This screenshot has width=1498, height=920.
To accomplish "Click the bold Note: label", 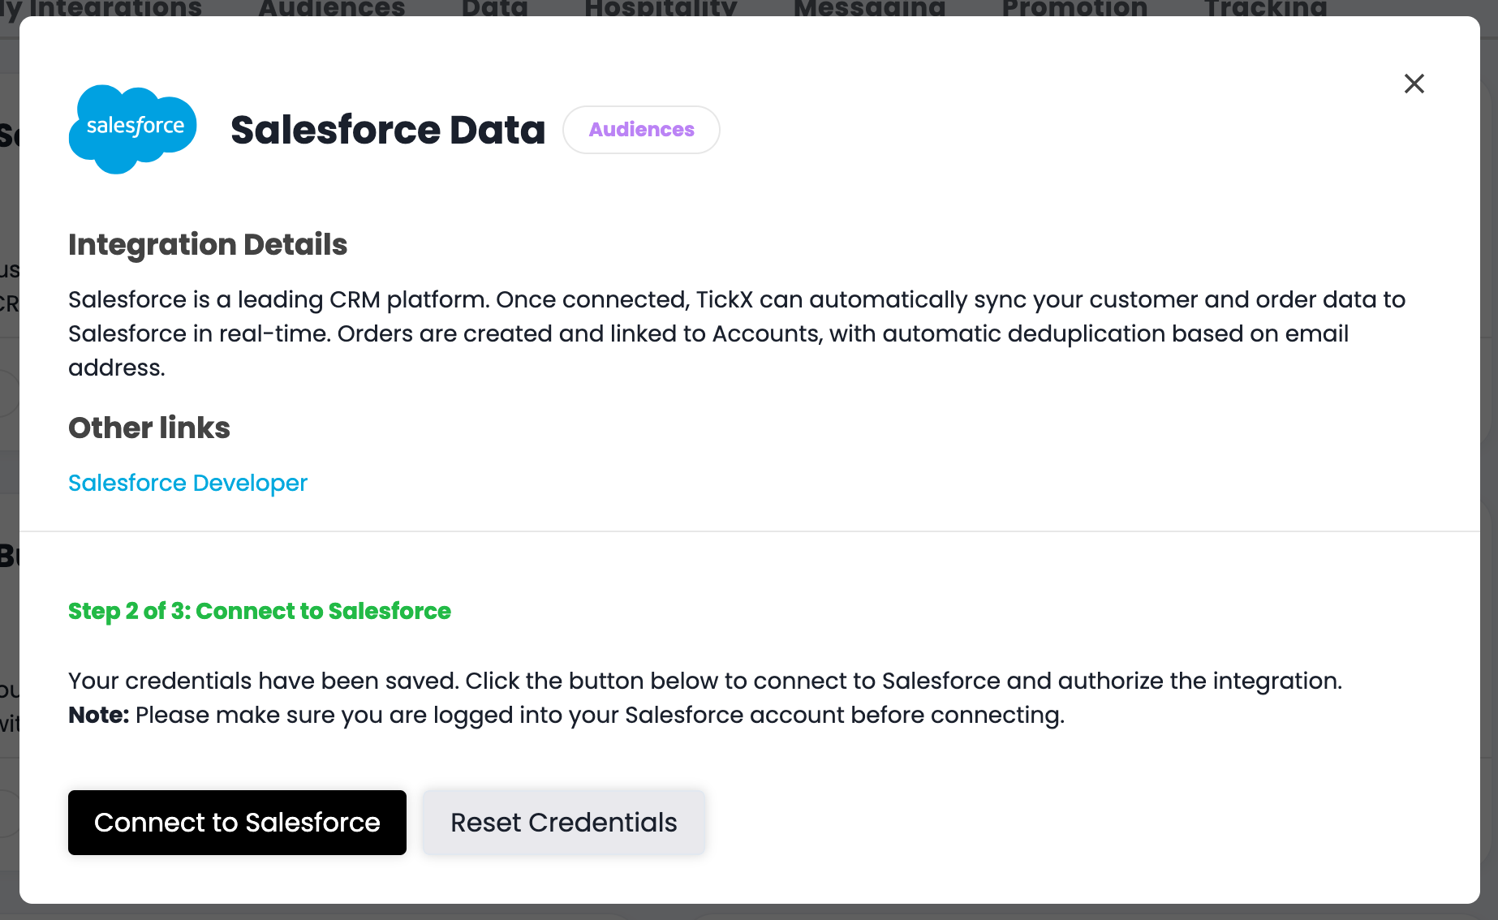I will tap(98, 715).
